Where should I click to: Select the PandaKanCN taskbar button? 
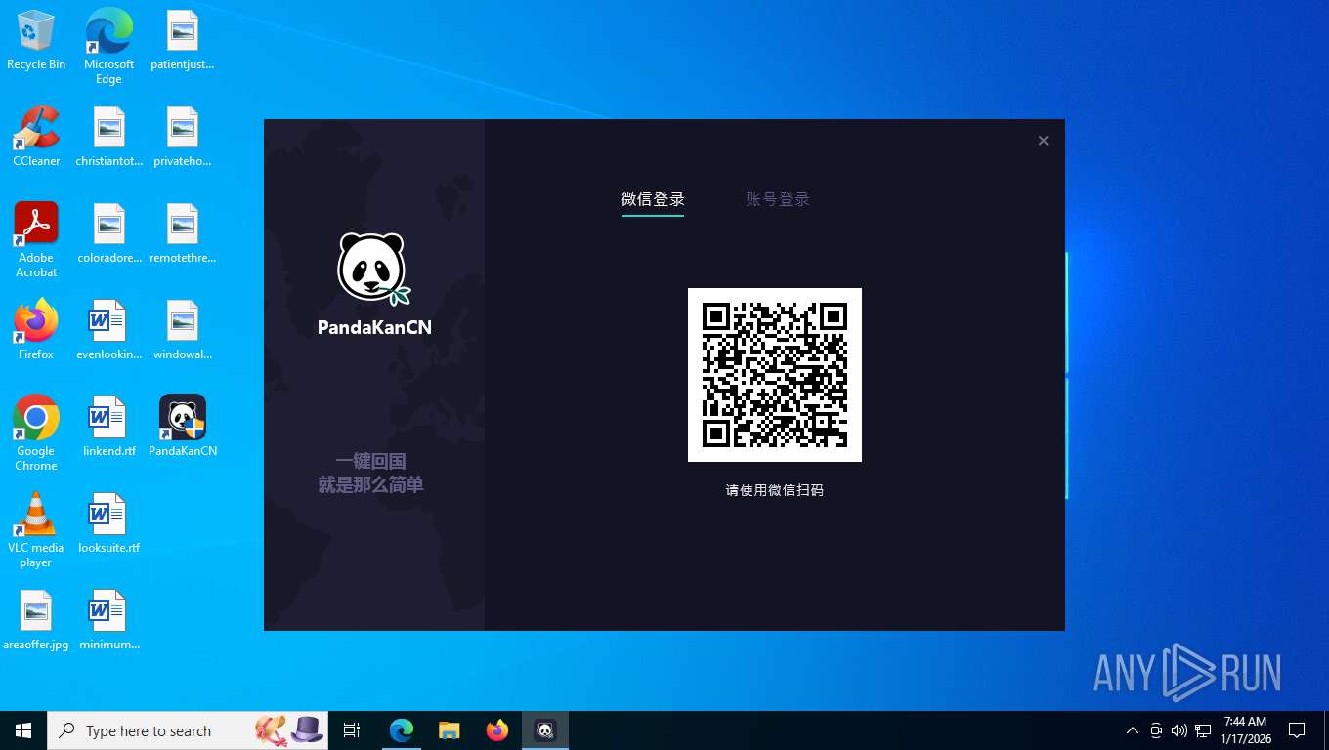pyautogui.click(x=545, y=730)
